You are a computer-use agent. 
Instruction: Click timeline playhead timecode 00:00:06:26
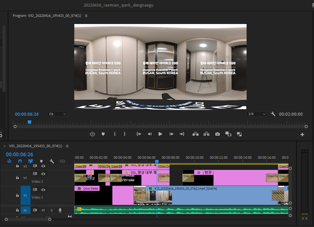click(x=19, y=154)
